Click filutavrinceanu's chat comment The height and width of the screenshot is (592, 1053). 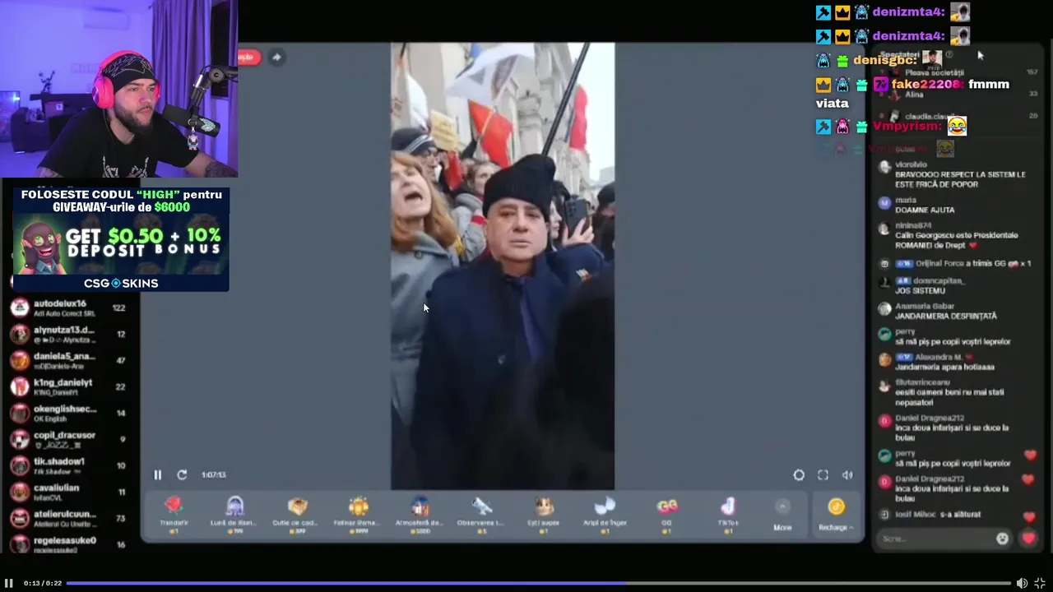[942, 392]
